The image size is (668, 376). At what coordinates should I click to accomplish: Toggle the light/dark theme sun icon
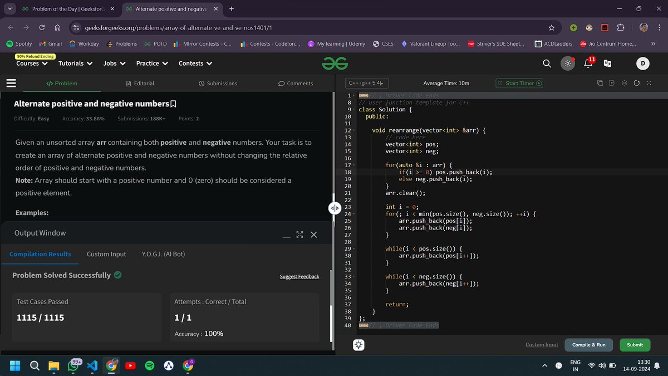coord(567,64)
